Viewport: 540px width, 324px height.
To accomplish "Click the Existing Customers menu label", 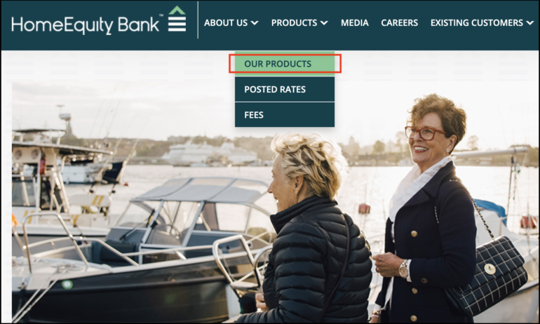I will [x=477, y=22].
